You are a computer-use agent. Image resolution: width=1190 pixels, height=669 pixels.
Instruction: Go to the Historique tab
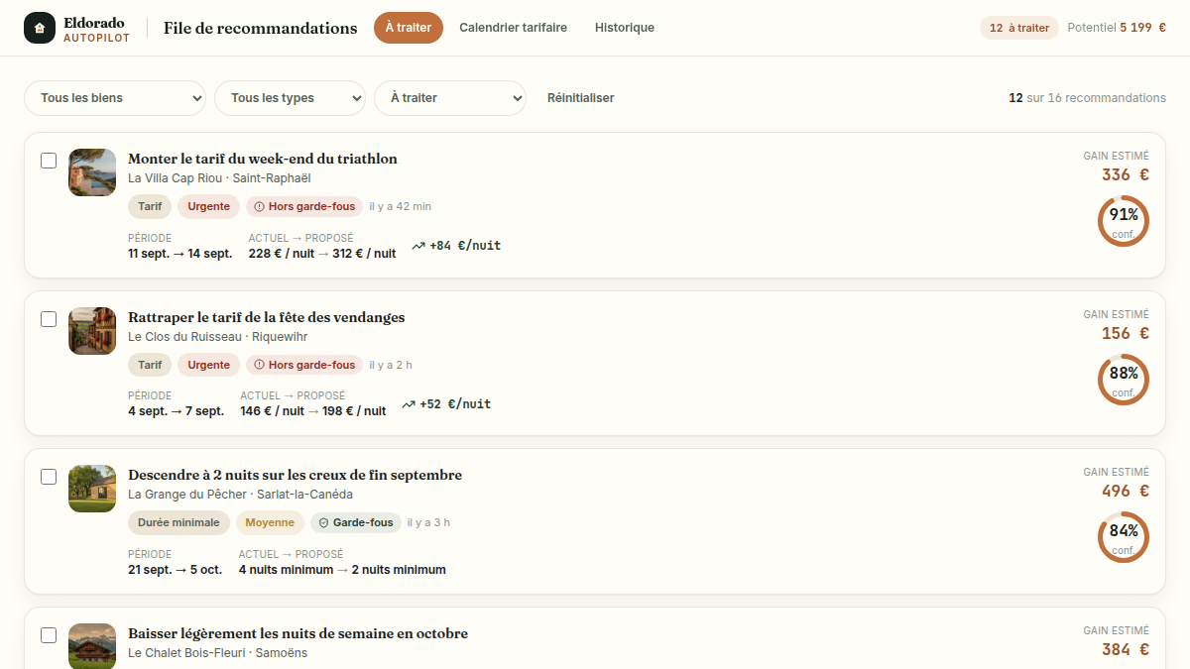point(625,28)
